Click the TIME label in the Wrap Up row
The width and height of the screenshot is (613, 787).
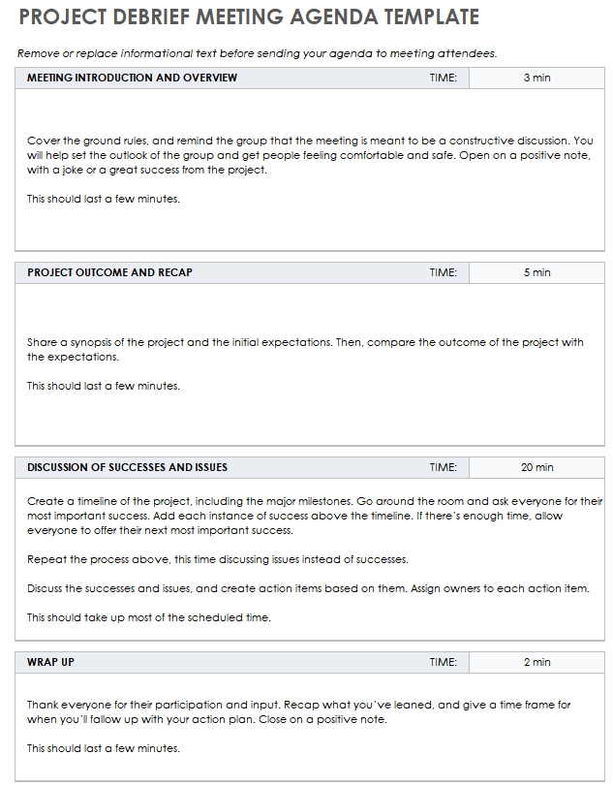tap(443, 662)
